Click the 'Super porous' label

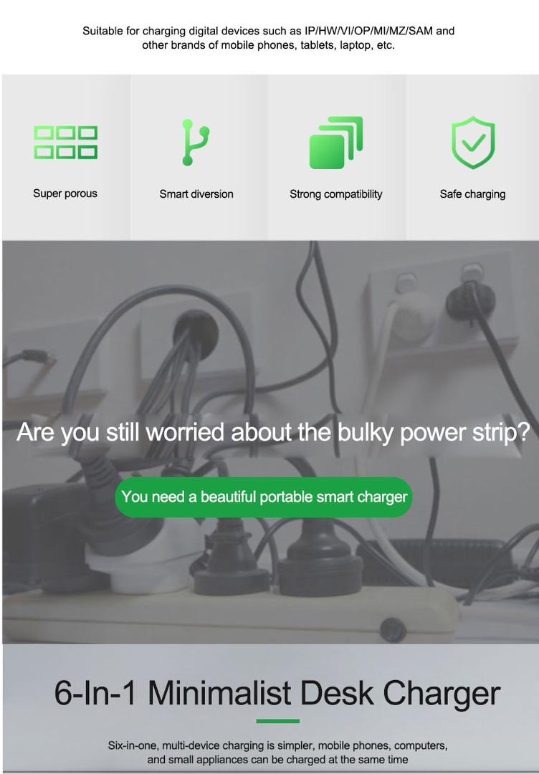65,193
